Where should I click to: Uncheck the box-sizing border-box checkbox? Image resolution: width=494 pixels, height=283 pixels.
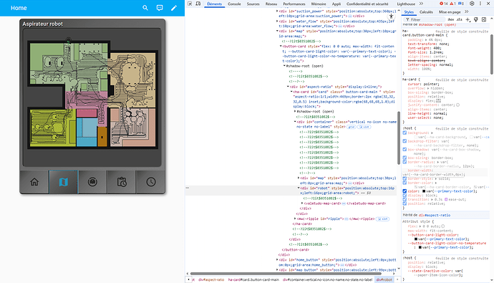405,158
